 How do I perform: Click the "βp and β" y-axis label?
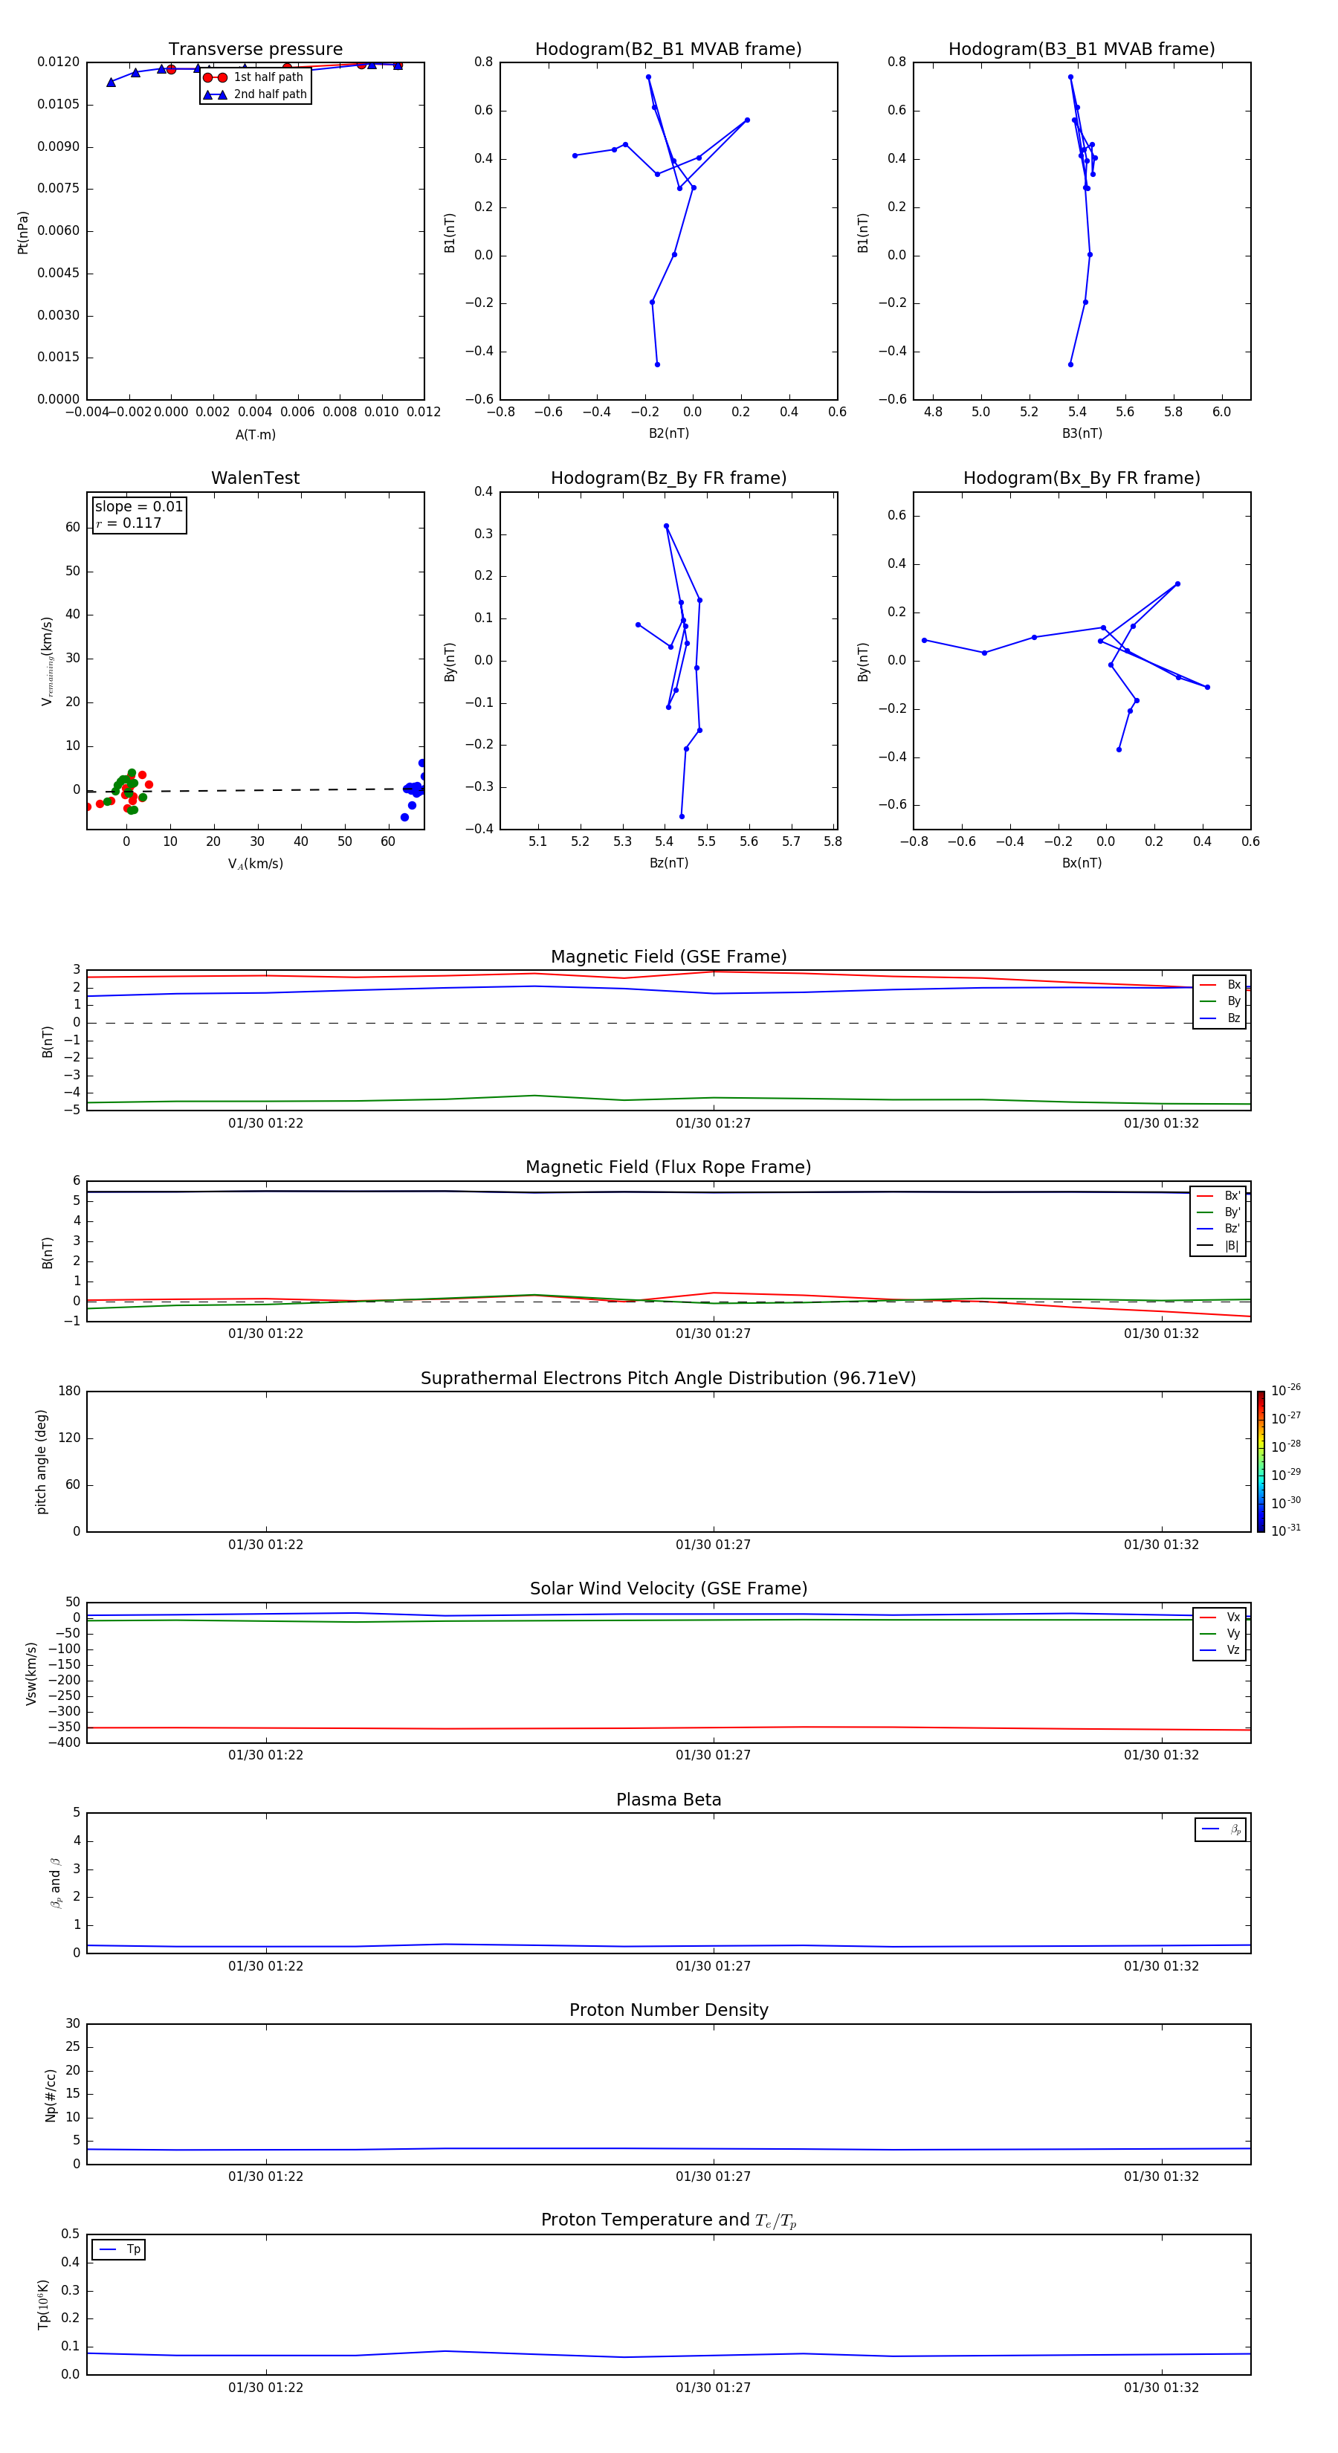click(x=55, y=1883)
